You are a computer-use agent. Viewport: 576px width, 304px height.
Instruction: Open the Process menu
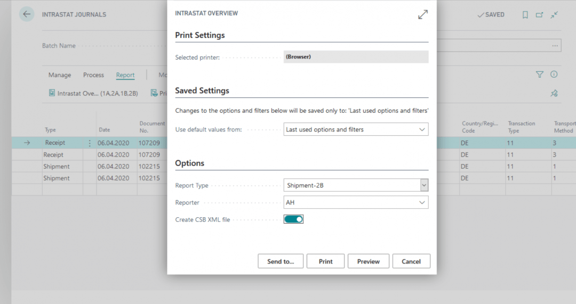[x=93, y=75]
